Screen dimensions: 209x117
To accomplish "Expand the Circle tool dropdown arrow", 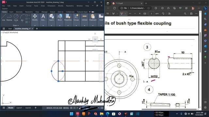I will point(16,22).
